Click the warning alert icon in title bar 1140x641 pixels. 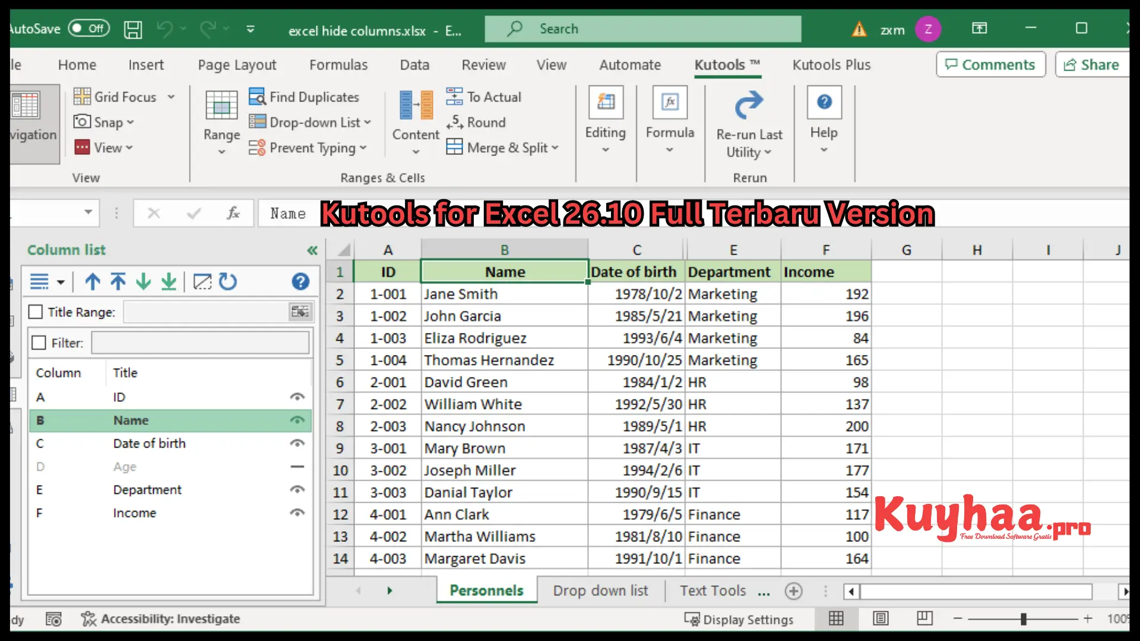pyautogui.click(x=859, y=29)
